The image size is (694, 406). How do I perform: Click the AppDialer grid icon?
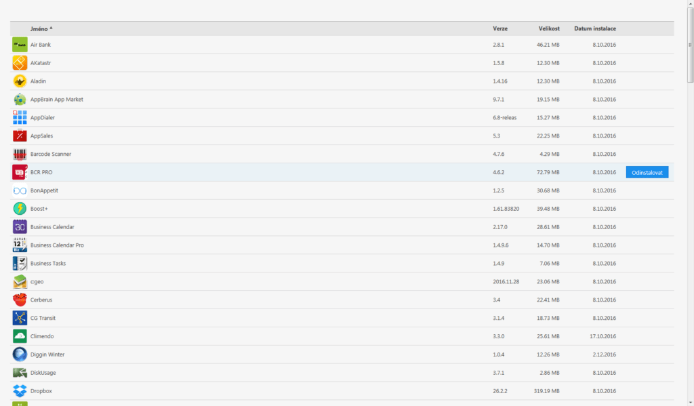tap(20, 117)
